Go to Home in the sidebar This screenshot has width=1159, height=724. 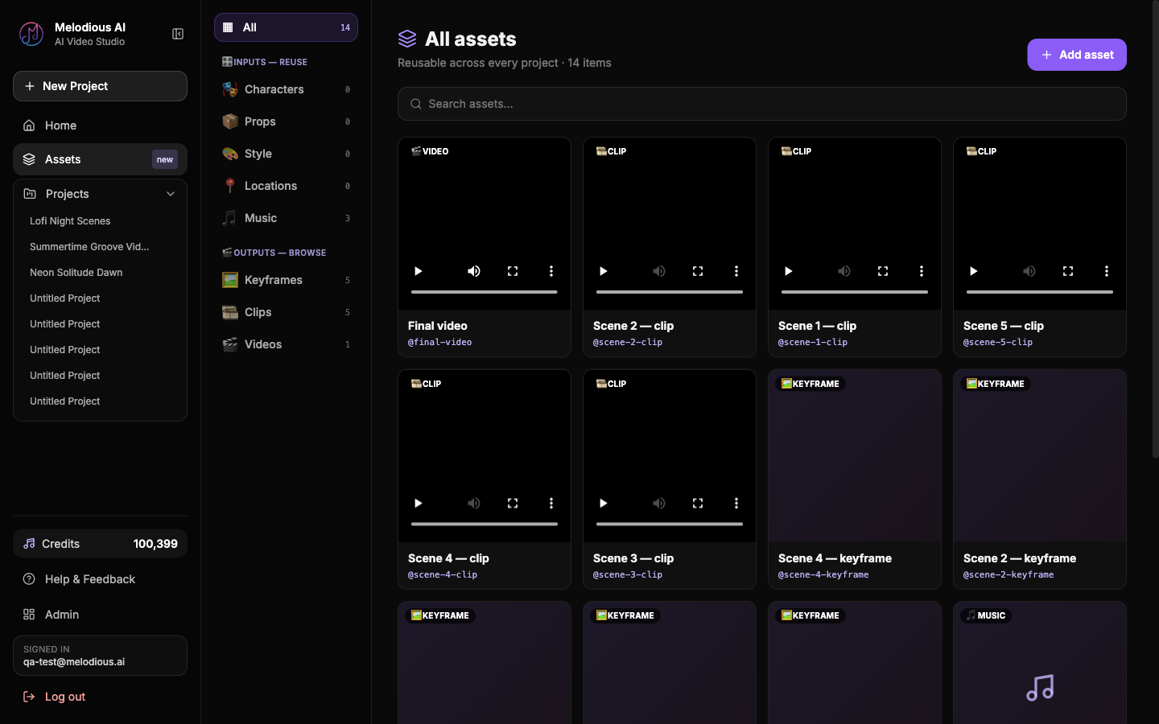click(x=100, y=125)
